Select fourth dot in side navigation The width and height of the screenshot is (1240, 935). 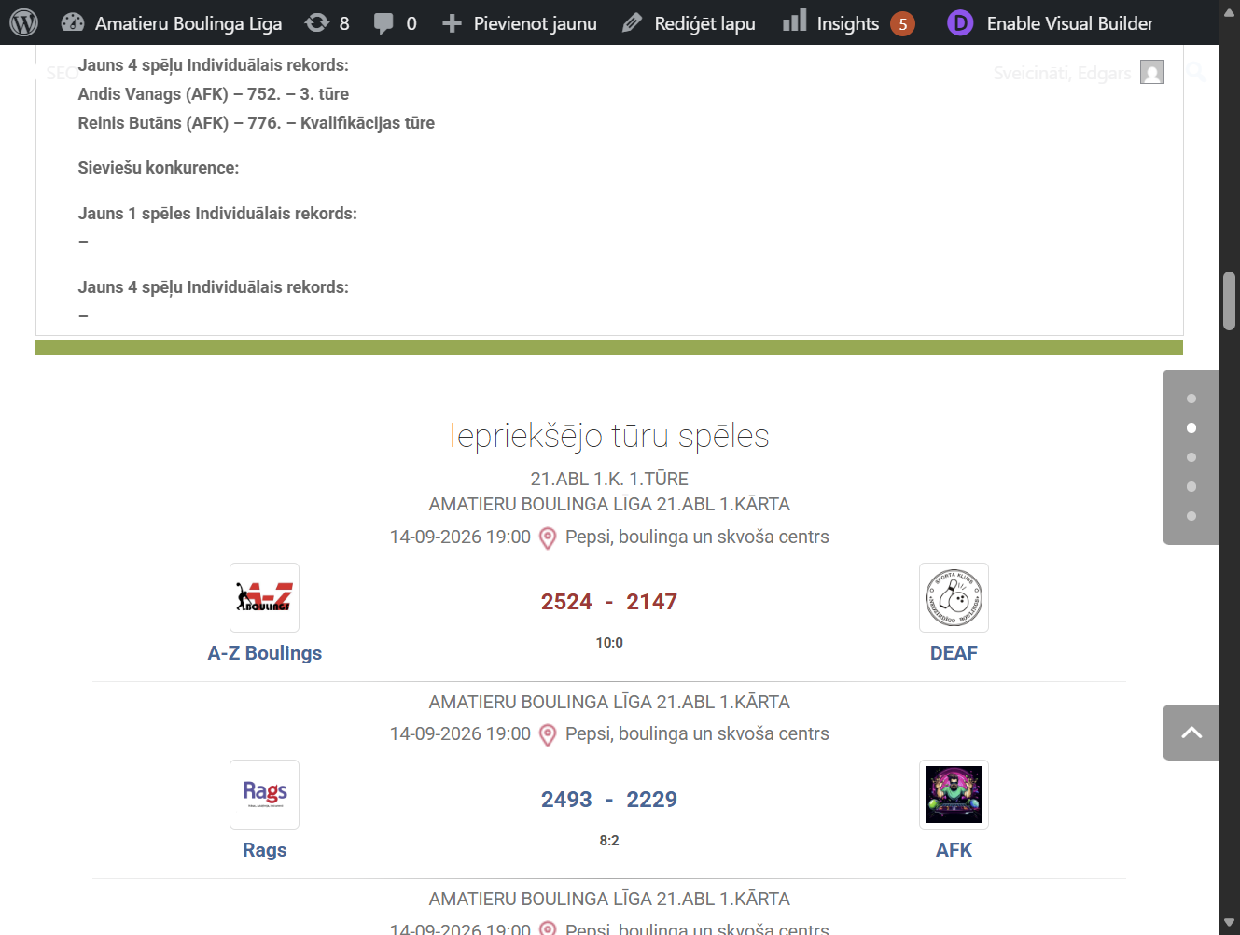pyautogui.click(x=1191, y=487)
